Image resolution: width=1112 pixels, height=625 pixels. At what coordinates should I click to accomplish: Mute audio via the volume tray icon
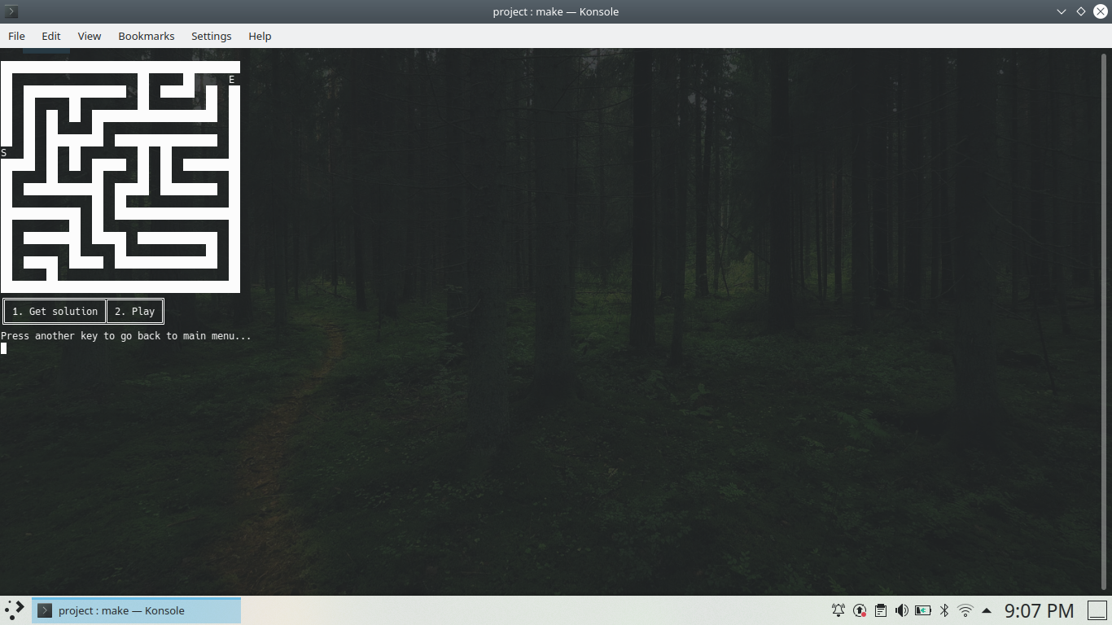pyautogui.click(x=901, y=610)
